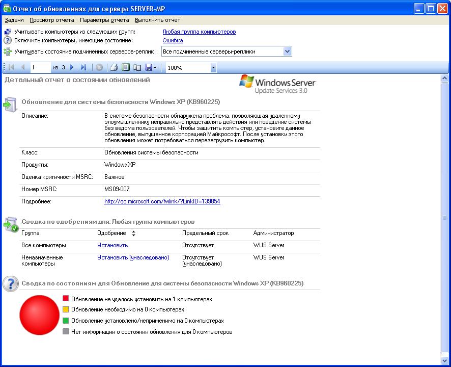Click vertical scrollbar up arrow
Screen dimensions: 451x367
coord(444,78)
